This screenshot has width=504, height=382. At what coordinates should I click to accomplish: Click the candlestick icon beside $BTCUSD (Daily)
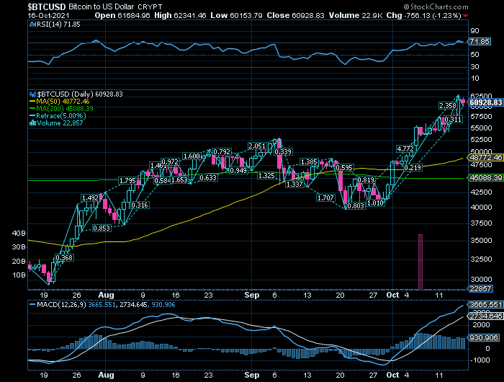[32, 94]
